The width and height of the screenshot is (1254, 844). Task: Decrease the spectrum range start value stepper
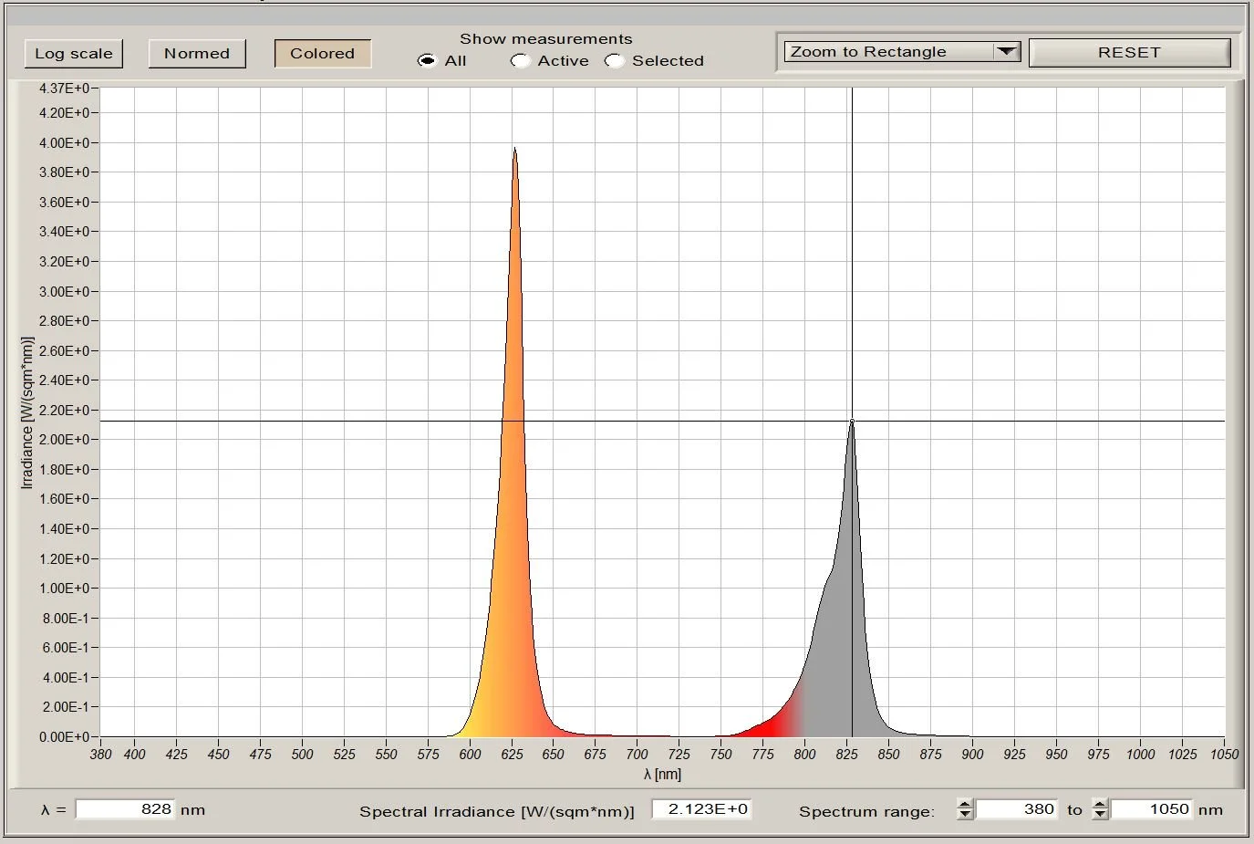965,815
